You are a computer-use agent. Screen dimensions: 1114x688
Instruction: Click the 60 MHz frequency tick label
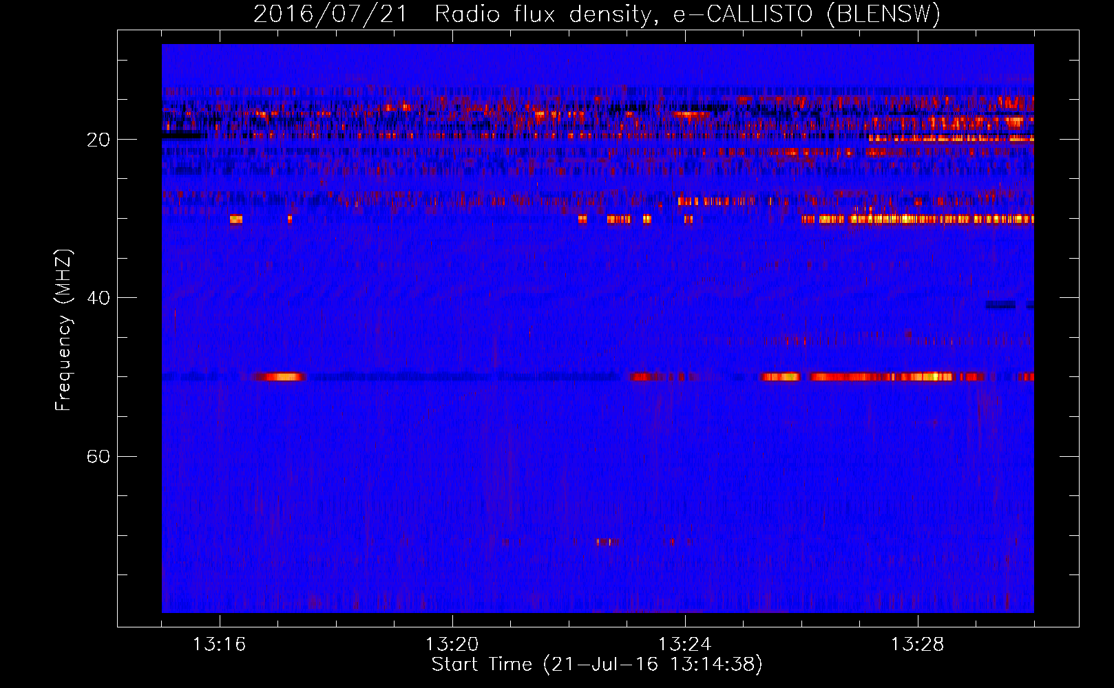click(x=98, y=456)
